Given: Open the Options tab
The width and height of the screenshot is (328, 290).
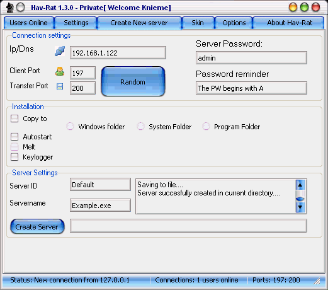Looking at the screenshot, I should [x=234, y=23].
